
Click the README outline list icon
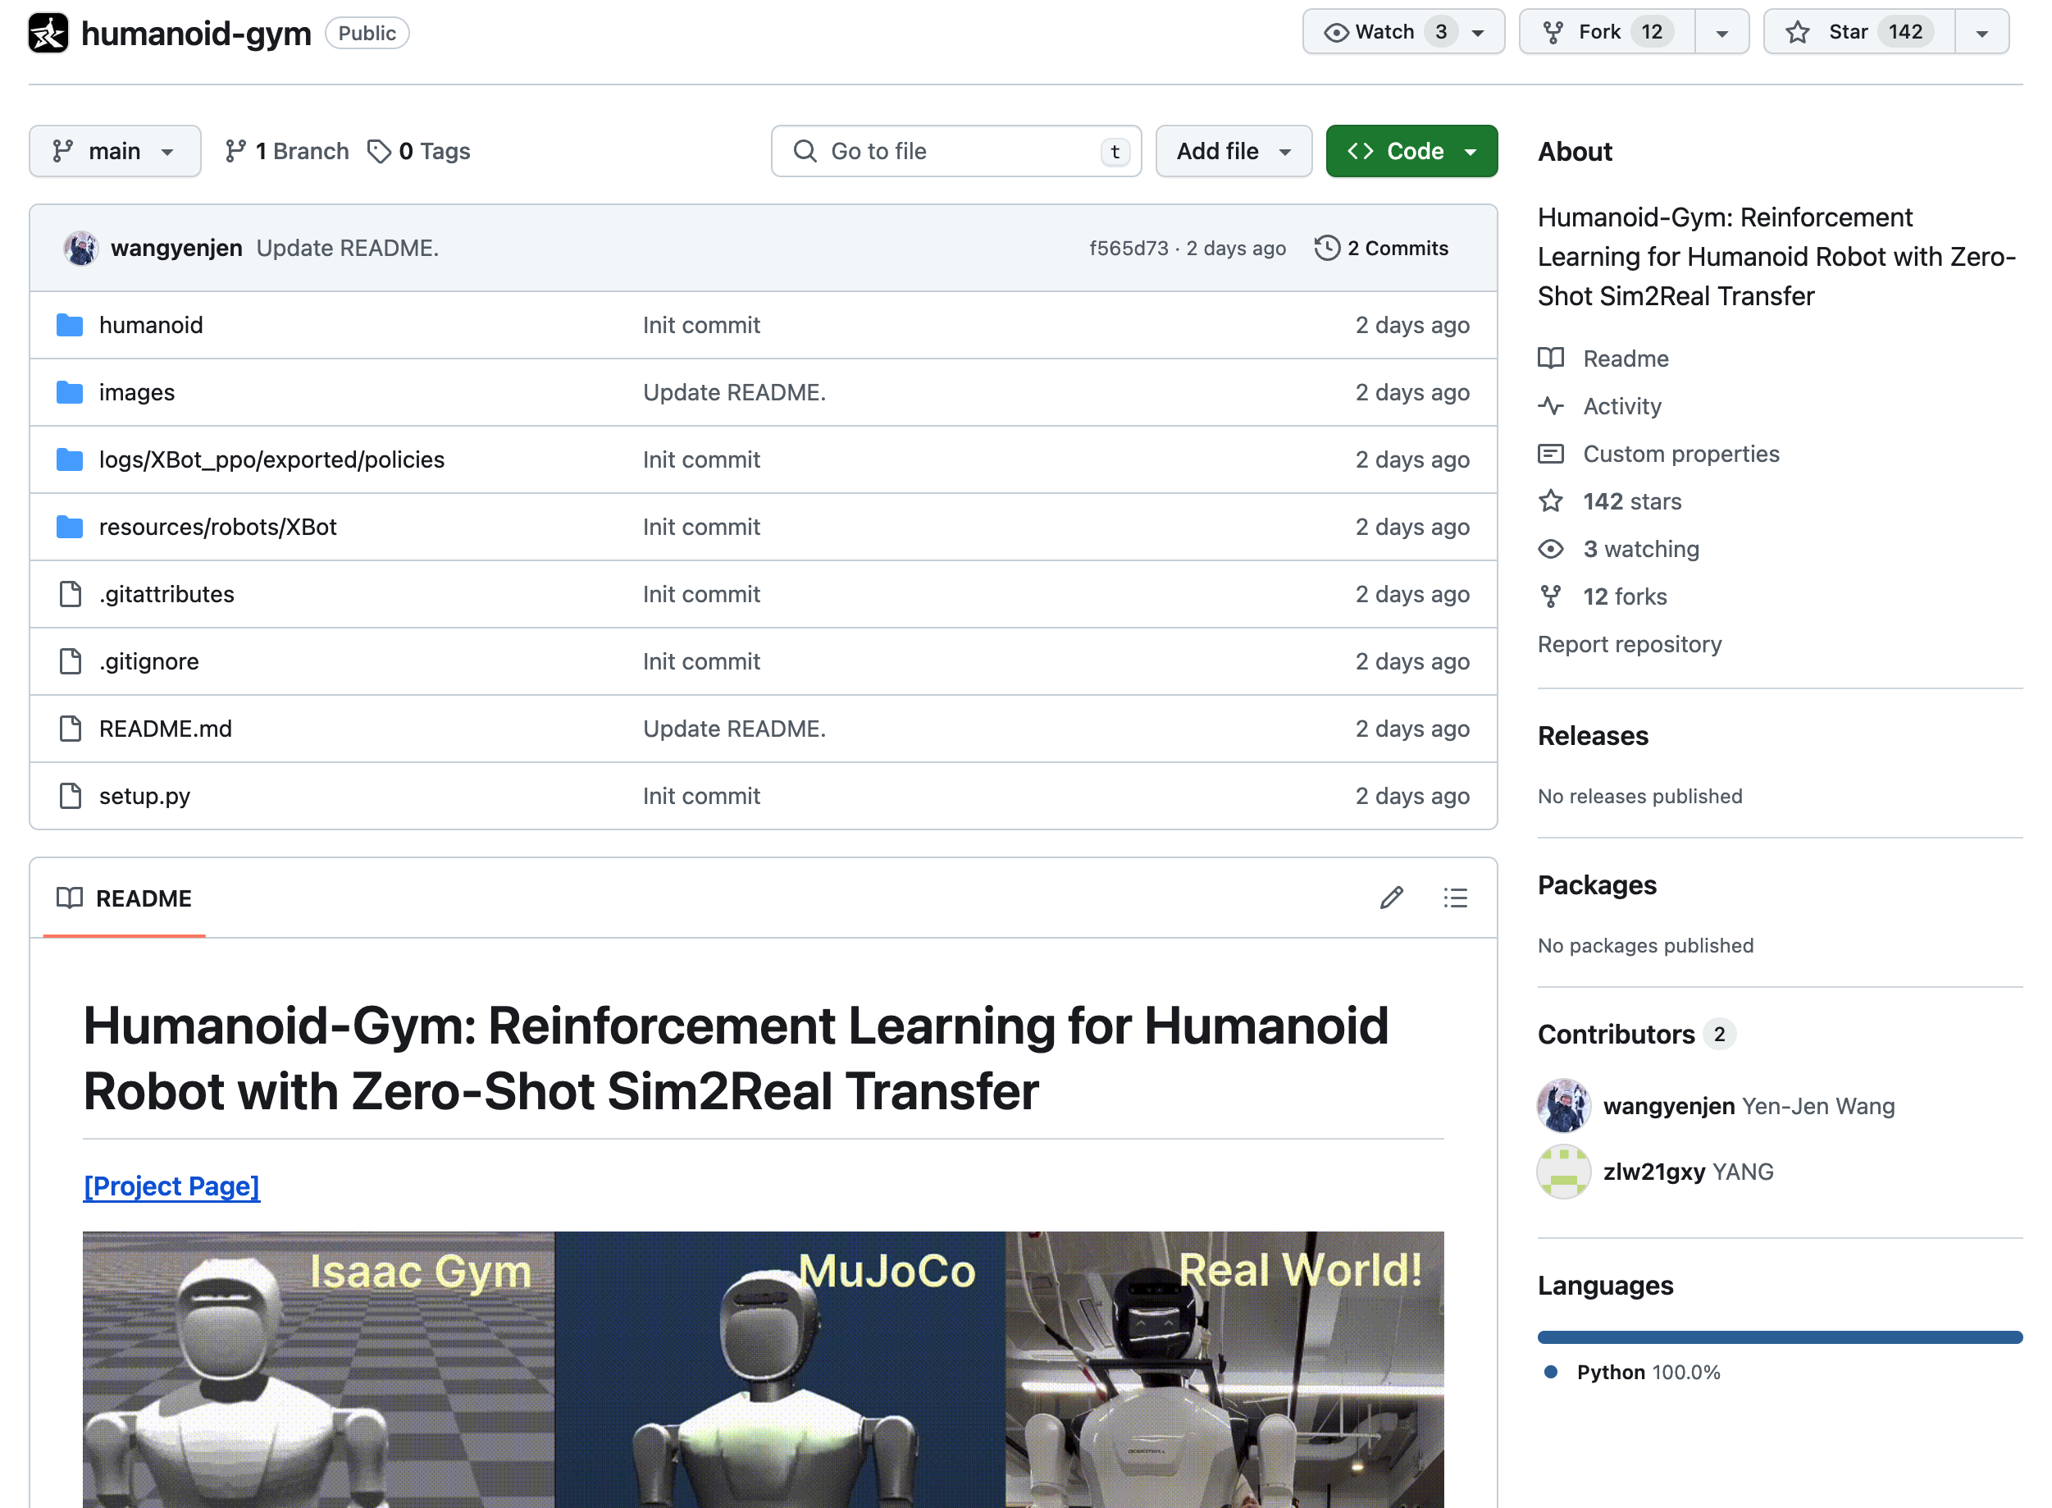tap(1455, 898)
